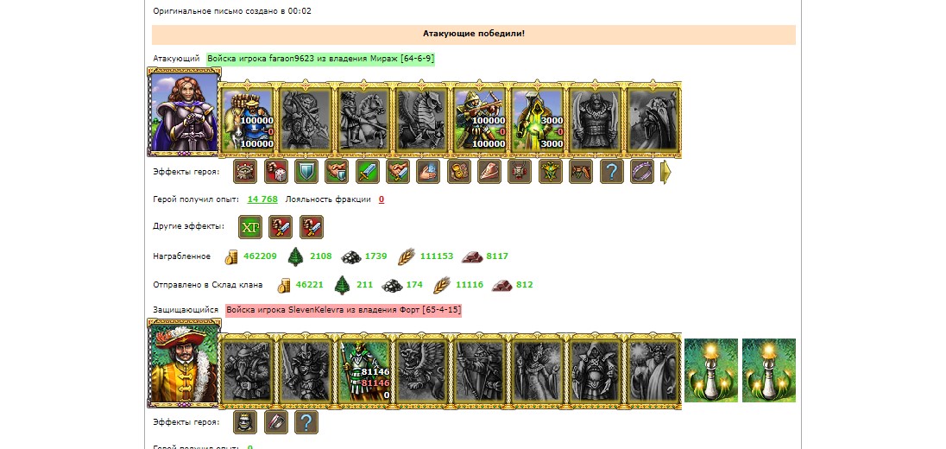Click the green XP effect icon
Image resolution: width=946 pixels, height=449 pixels.
(x=250, y=227)
